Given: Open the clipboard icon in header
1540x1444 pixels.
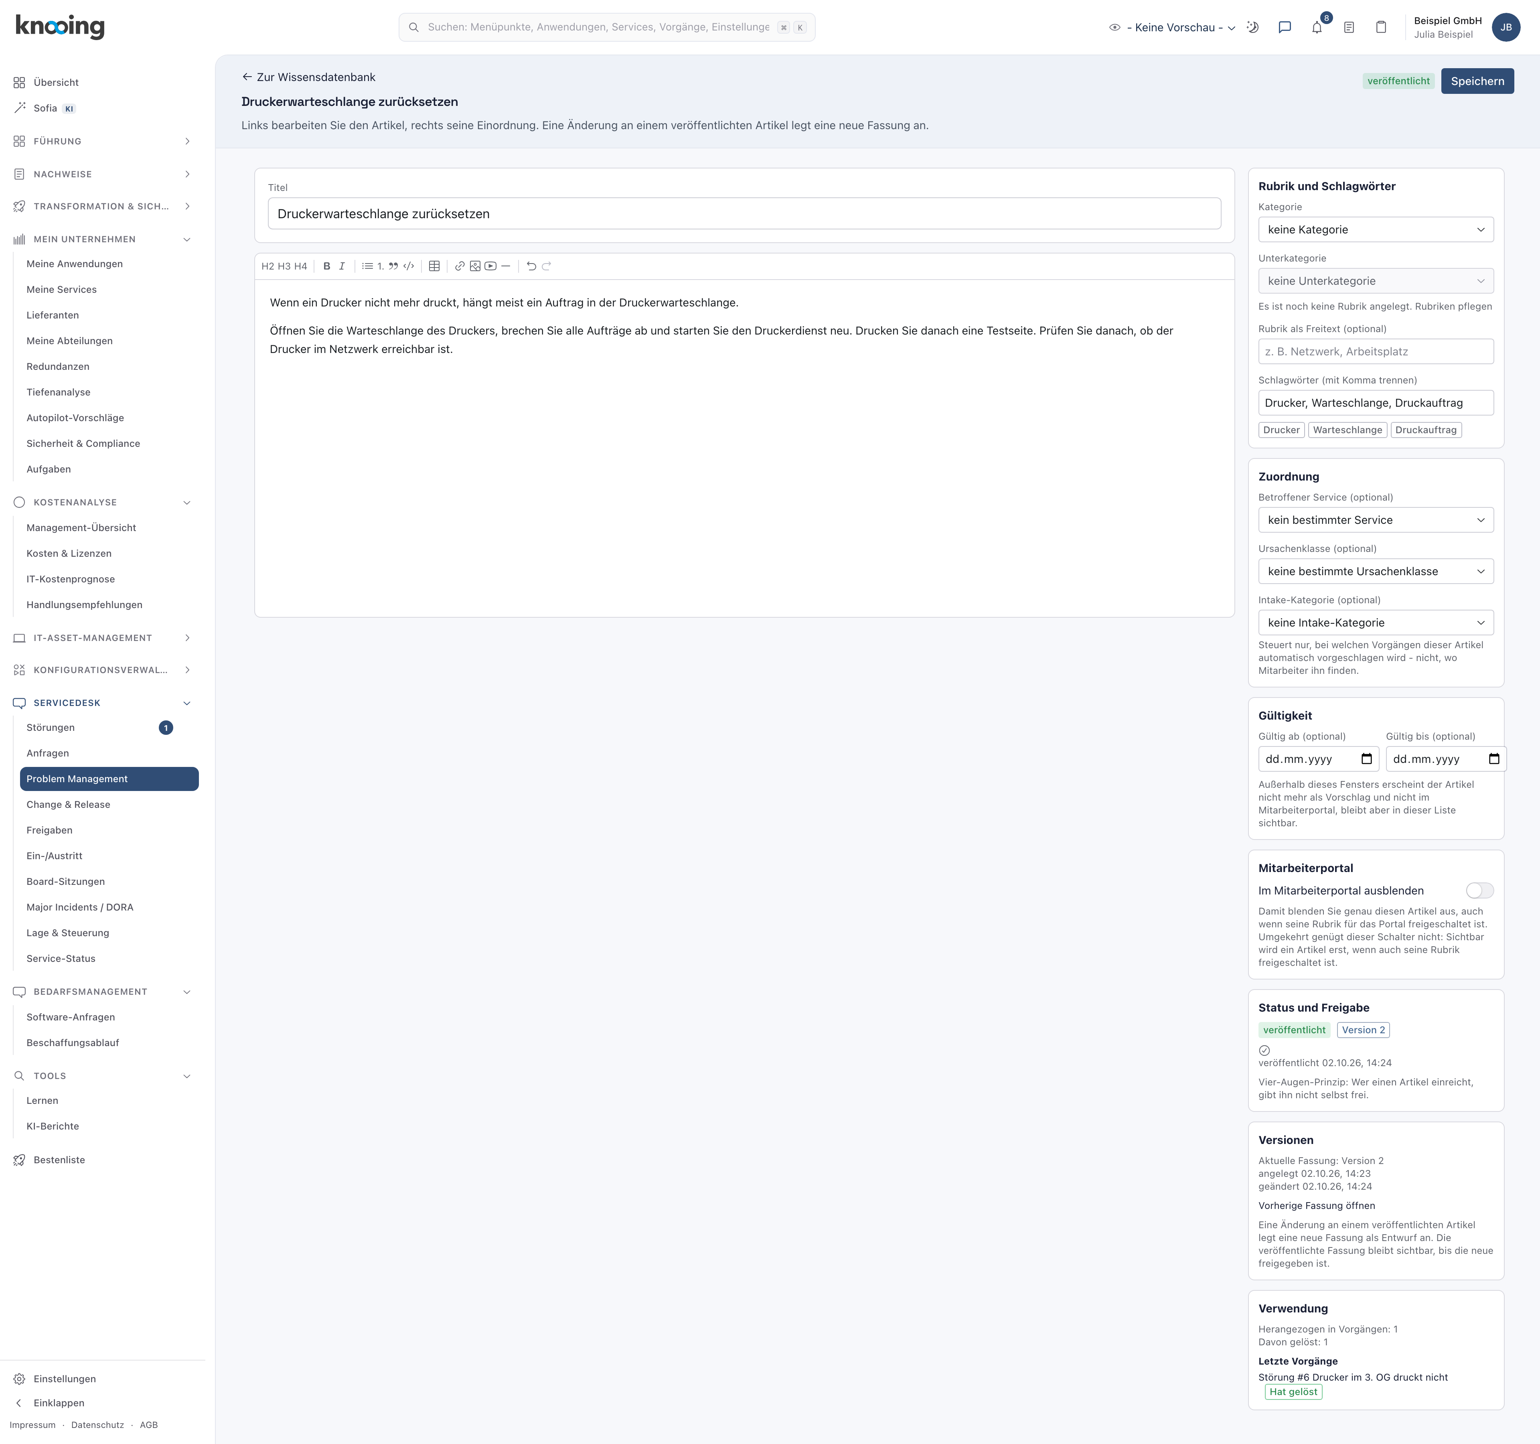Looking at the screenshot, I should tap(1380, 27).
